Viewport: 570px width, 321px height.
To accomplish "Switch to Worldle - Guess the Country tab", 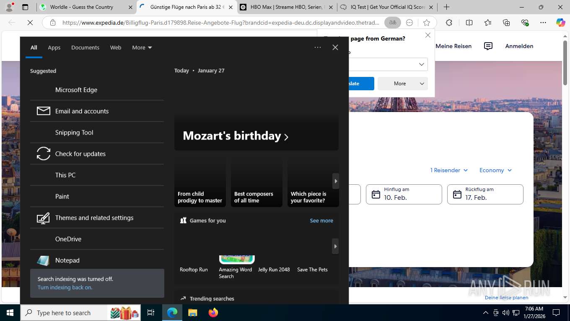I will [85, 7].
